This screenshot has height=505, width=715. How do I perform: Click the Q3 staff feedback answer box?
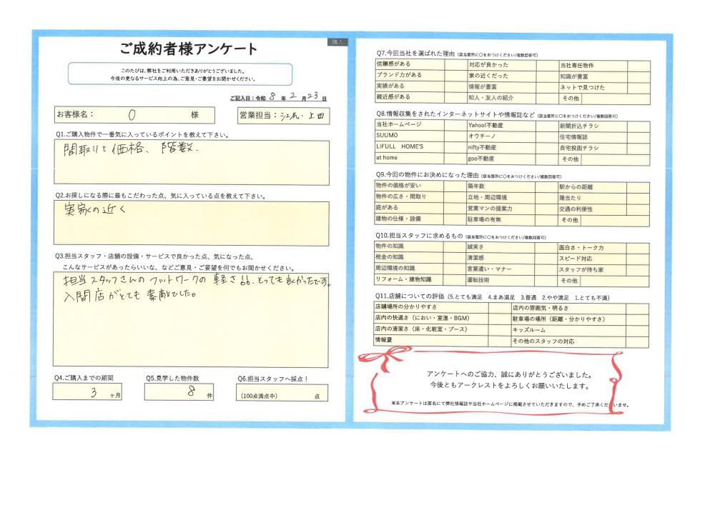pos(191,318)
